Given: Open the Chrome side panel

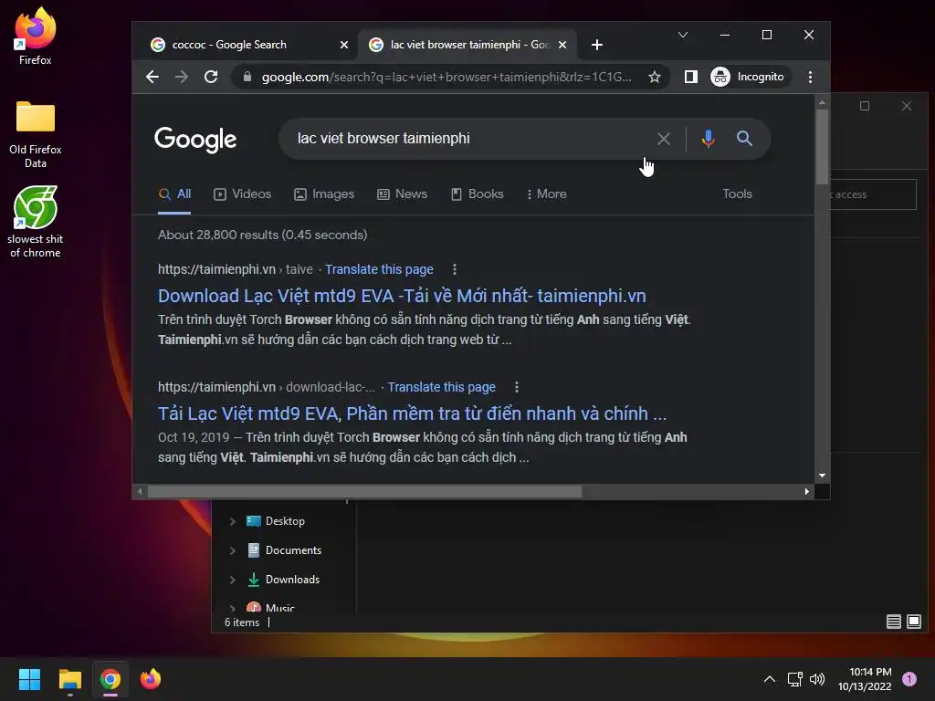Looking at the screenshot, I should [690, 77].
